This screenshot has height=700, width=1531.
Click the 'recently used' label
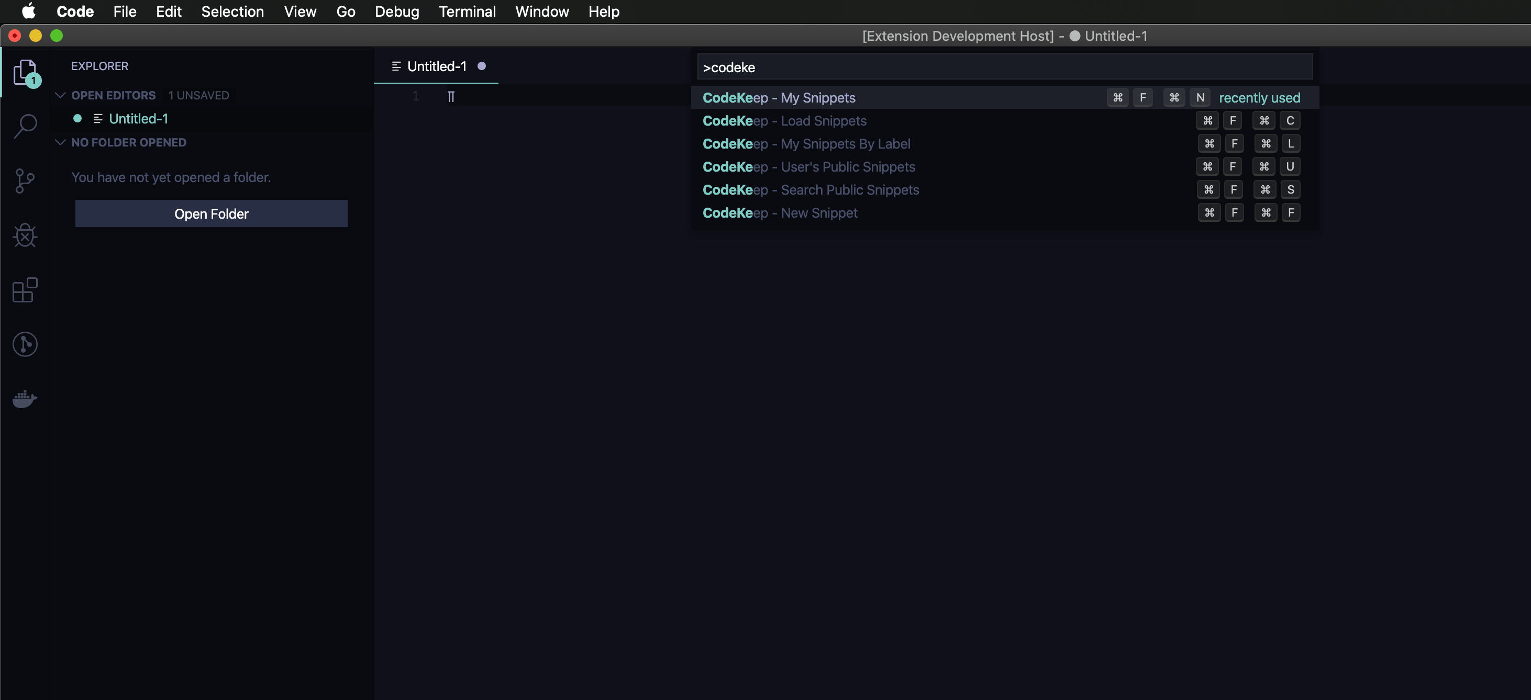click(1259, 97)
